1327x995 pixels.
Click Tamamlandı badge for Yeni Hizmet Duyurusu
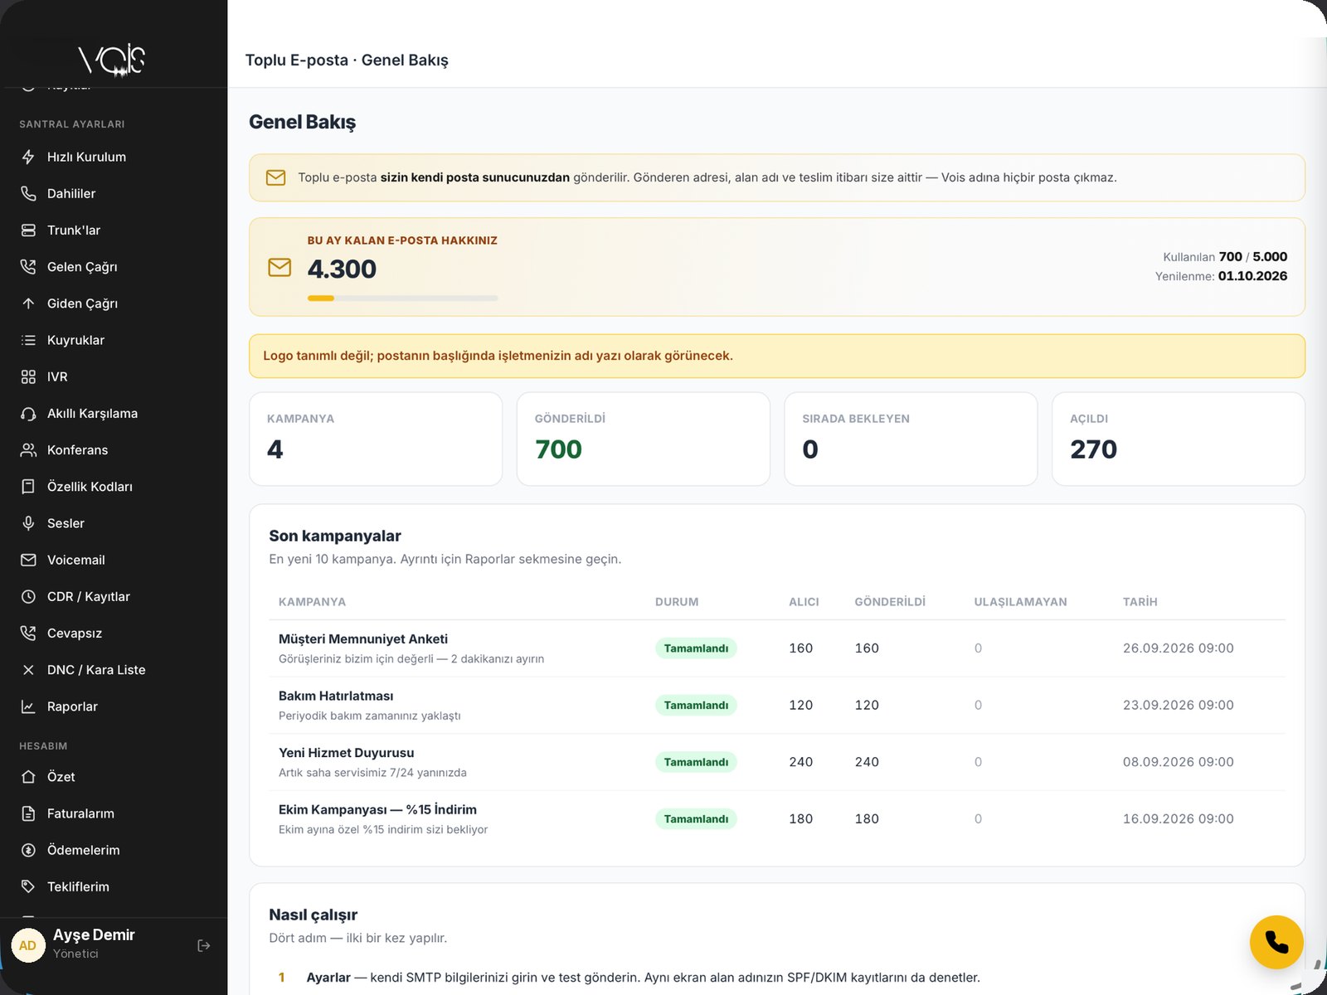coord(696,762)
